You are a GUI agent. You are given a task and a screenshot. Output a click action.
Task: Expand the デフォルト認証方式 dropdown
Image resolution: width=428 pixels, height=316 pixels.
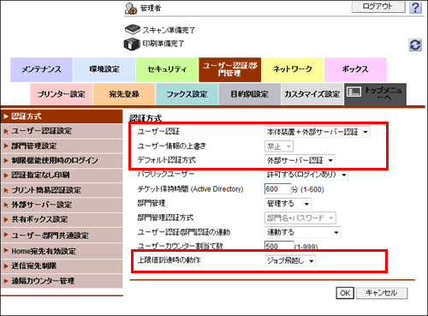pos(300,160)
